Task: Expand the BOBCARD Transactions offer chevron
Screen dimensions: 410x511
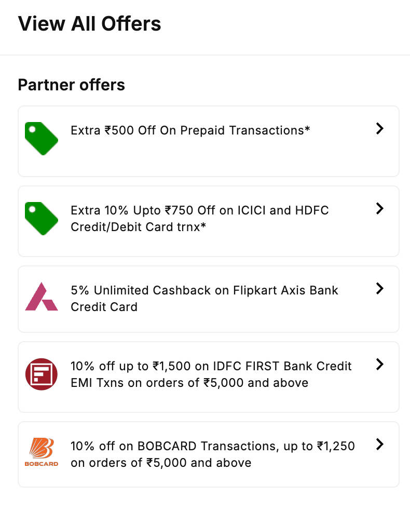Action: (x=380, y=444)
